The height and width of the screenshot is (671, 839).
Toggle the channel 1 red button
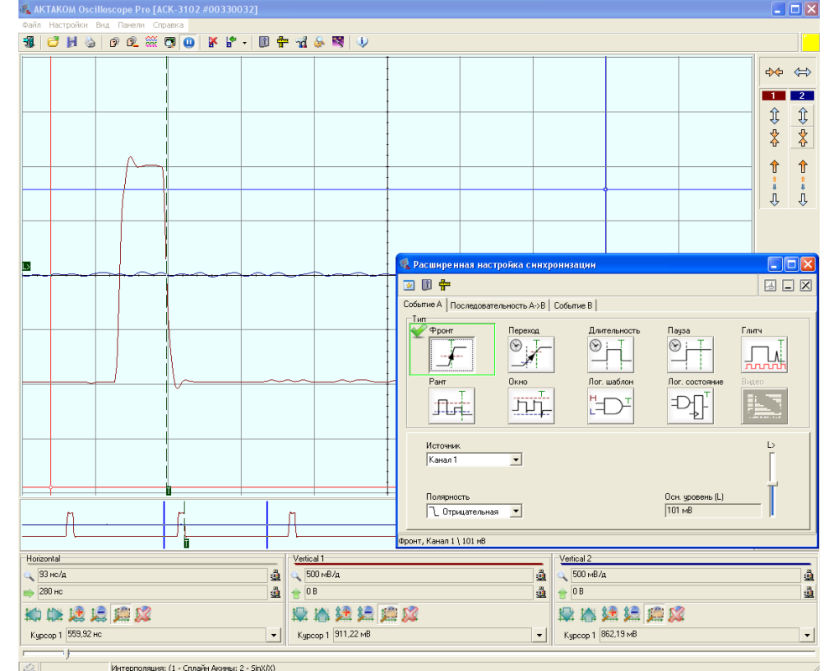(x=774, y=96)
